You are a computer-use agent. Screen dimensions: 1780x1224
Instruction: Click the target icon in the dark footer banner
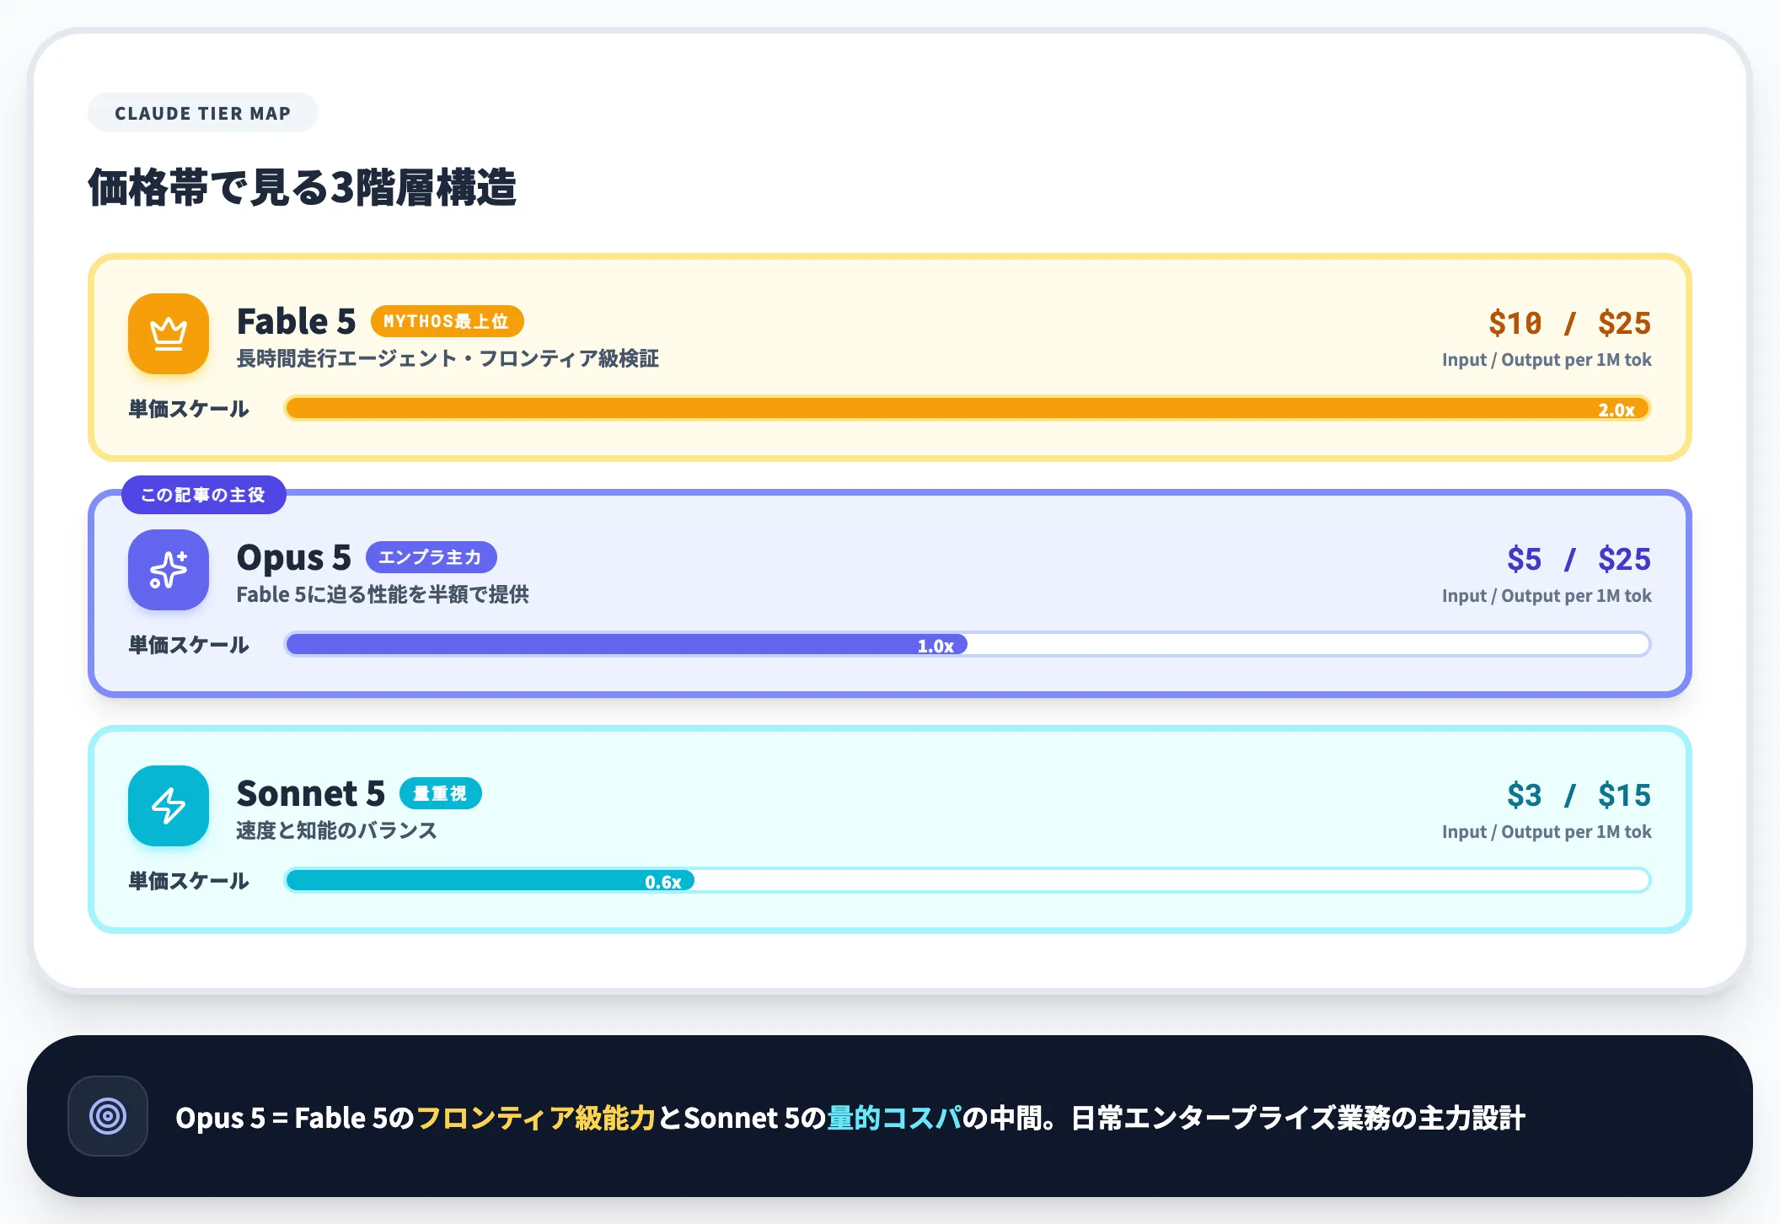pyautogui.click(x=108, y=1116)
